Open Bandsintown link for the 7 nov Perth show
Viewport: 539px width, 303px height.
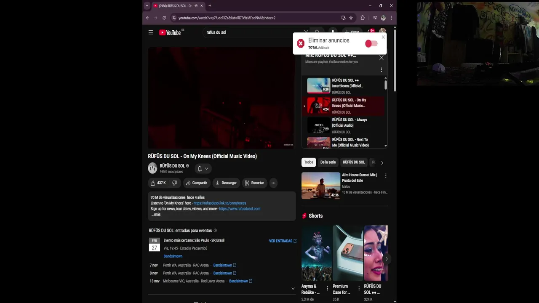[225, 266]
